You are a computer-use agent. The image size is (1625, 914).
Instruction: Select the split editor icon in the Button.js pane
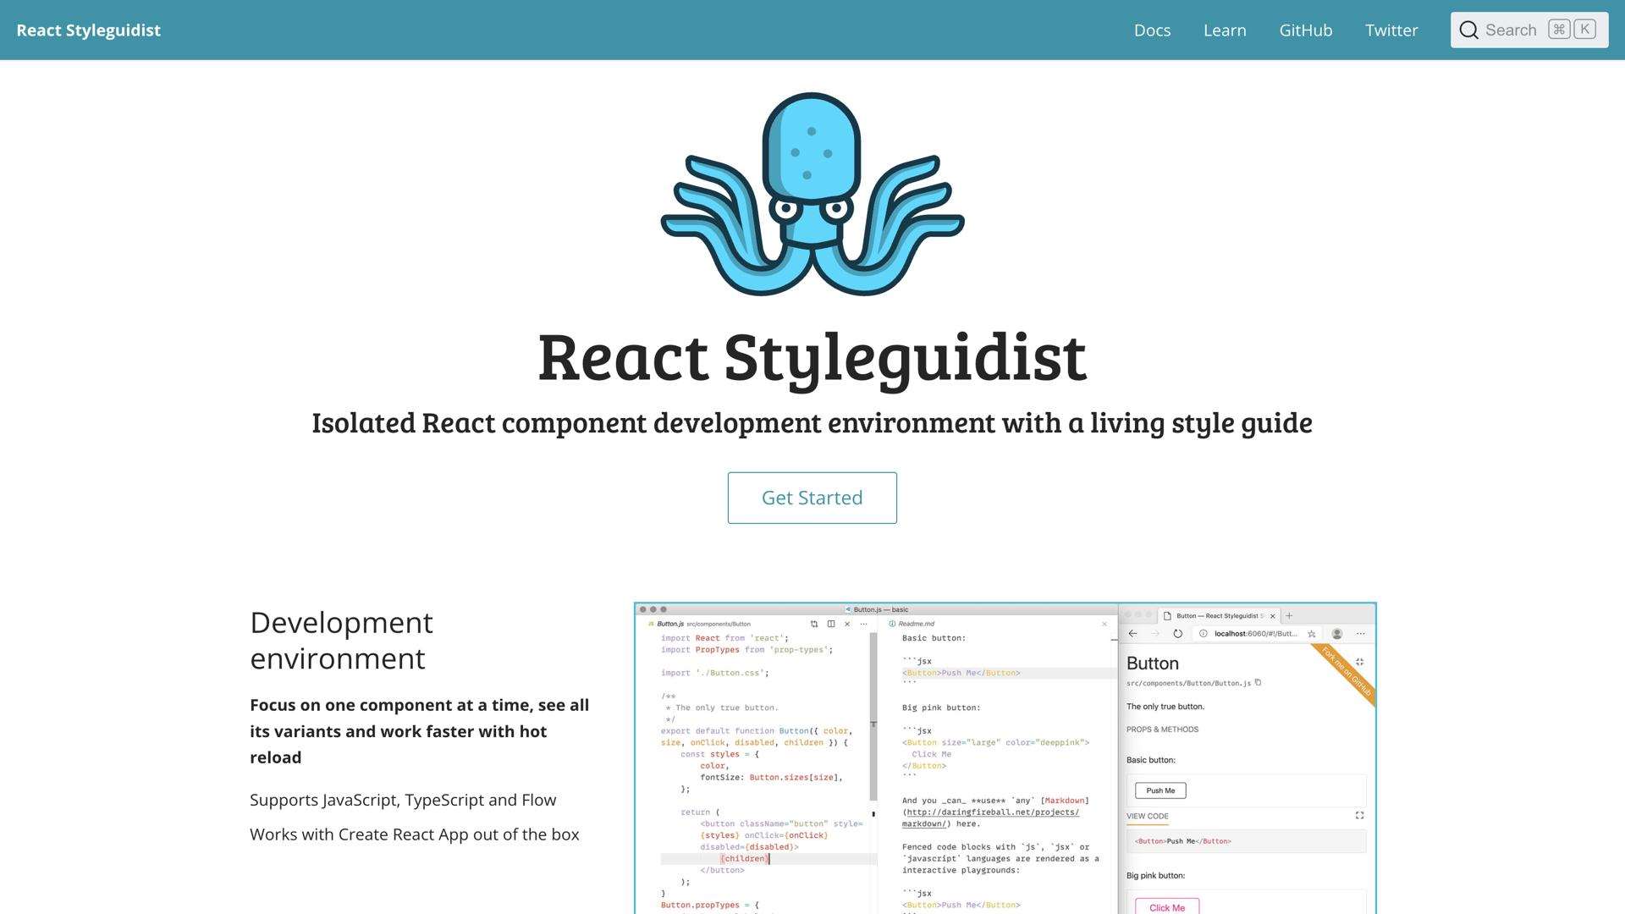(831, 624)
